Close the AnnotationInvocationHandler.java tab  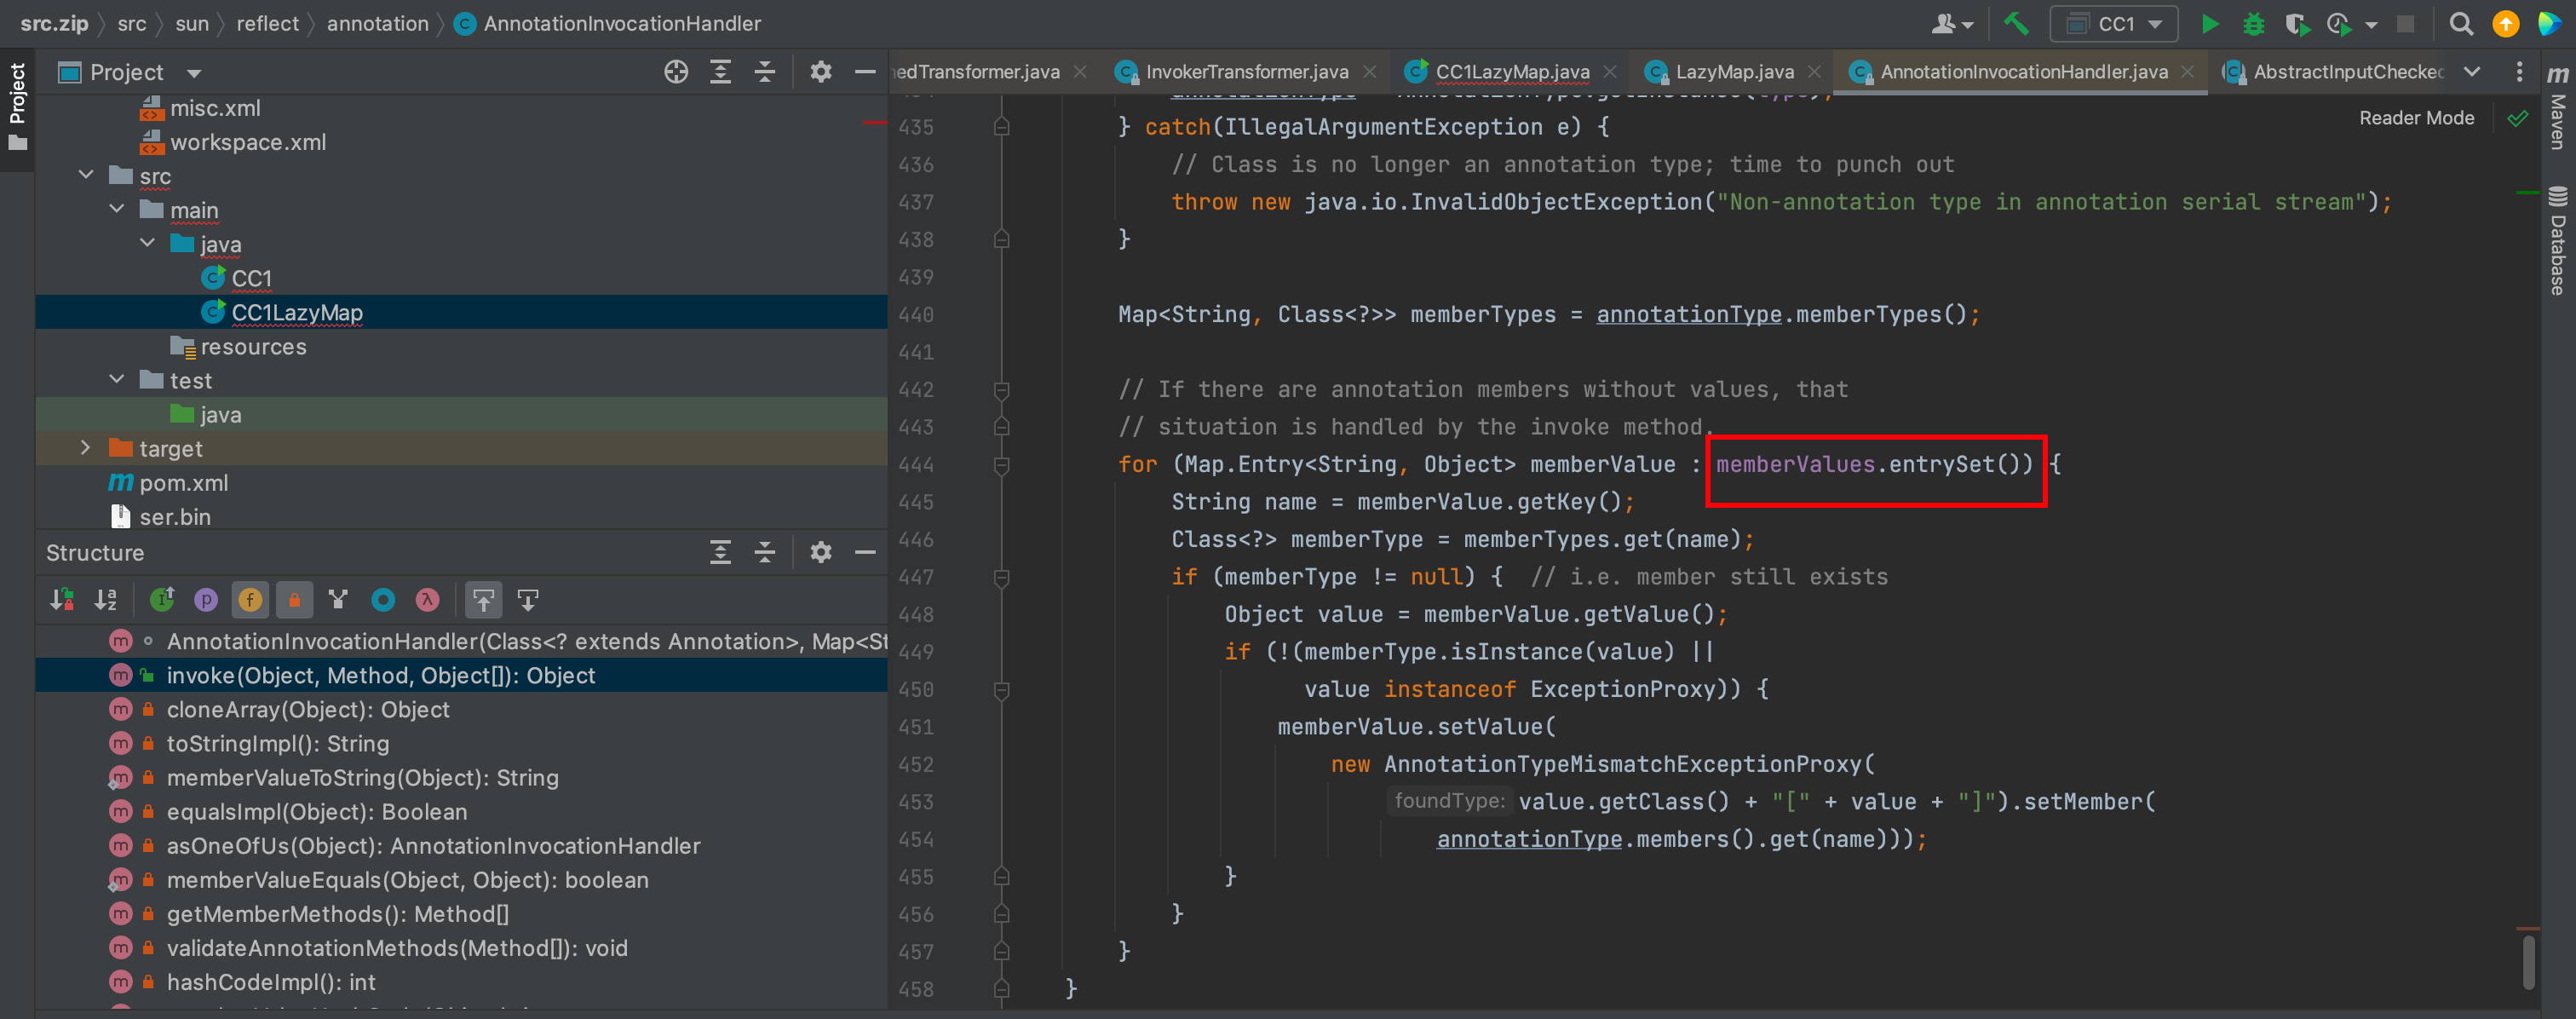(2187, 71)
